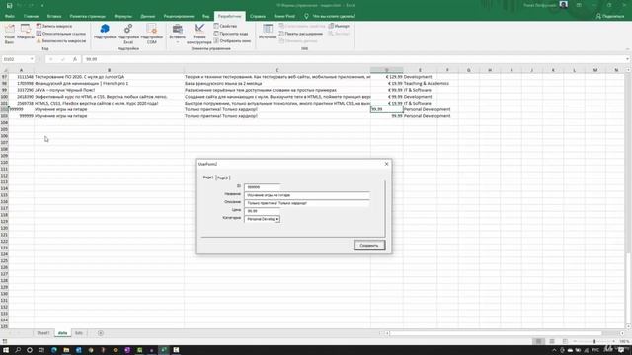Select the data worksheet tab
This screenshot has width=632, height=355.
pos(62,333)
